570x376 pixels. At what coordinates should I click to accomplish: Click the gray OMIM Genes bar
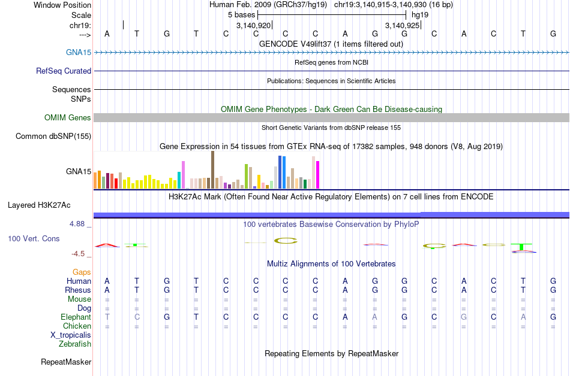332,117
